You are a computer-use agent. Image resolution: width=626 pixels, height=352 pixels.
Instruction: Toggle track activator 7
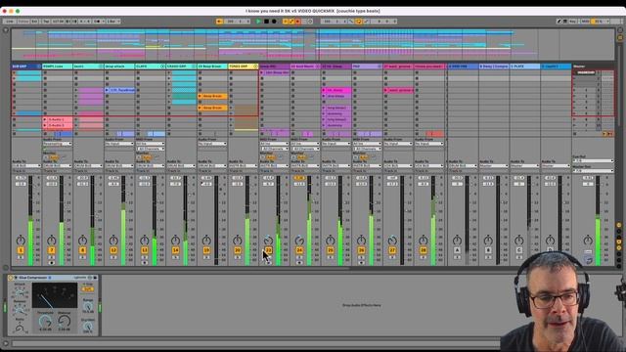coord(52,250)
